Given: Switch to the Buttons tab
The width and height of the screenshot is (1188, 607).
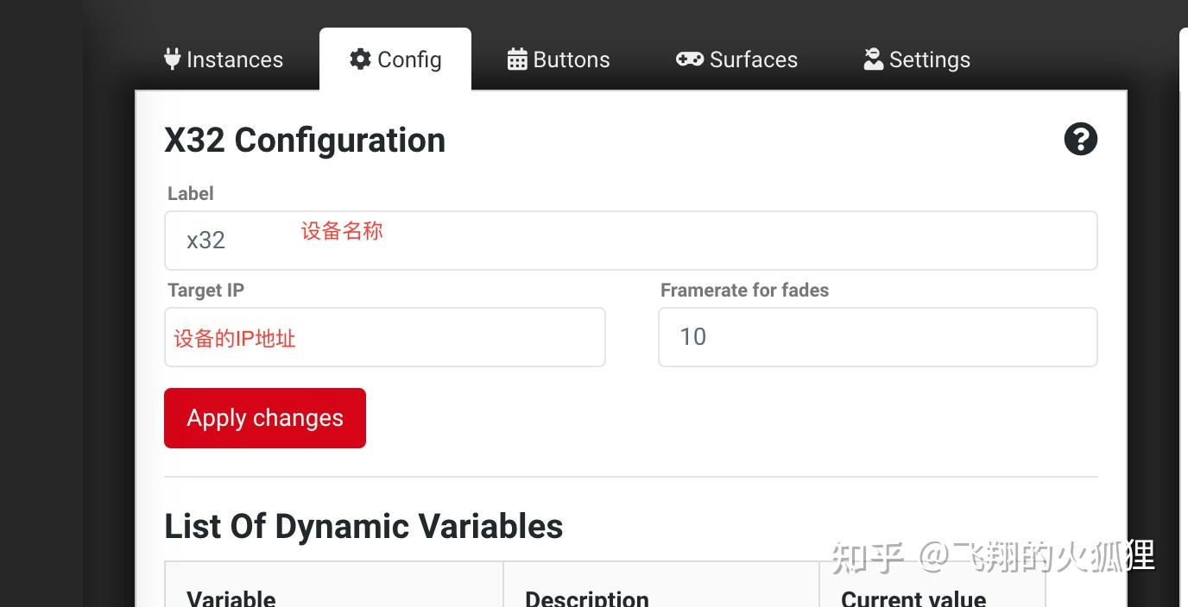Looking at the screenshot, I should (x=558, y=59).
